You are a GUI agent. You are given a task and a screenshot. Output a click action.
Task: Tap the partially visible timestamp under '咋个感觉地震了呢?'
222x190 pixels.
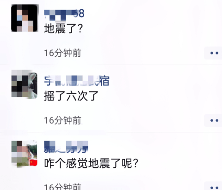62,187
